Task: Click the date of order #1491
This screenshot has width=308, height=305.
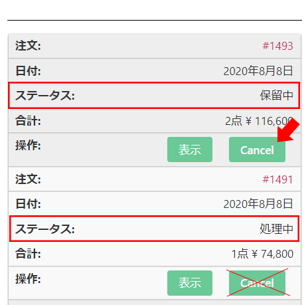Action: (x=258, y=204)
